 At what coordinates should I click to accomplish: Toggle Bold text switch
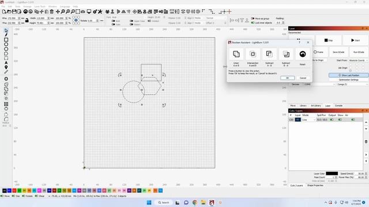(x=113, y=21)
